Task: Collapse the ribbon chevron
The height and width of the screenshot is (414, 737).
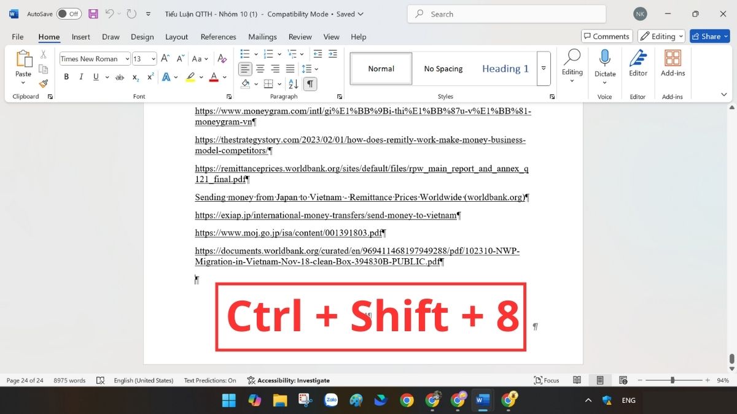Action: coord(724,94)
